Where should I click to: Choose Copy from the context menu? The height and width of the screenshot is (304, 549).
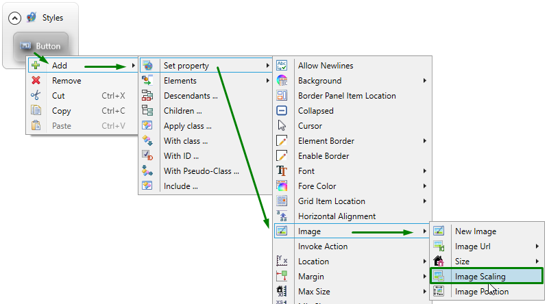pyautogui.click(x=62, y=111)
